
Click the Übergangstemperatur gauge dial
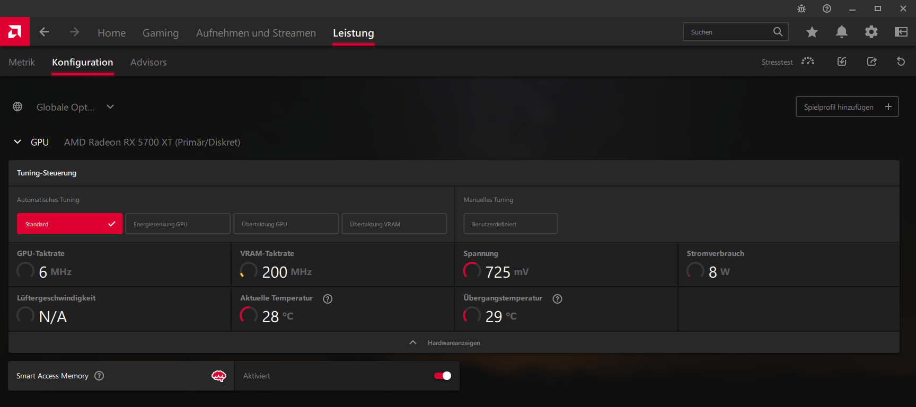tap(472, 315)
